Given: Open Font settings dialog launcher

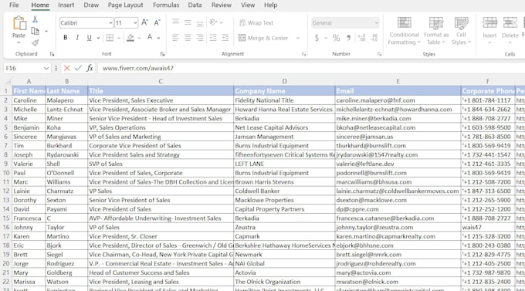Looking at the screenshot, I should (x=162, y=53).
